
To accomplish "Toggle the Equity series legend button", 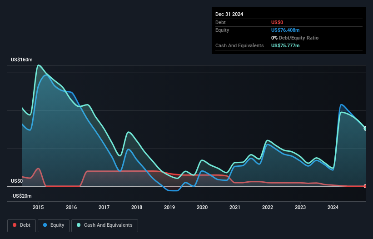I will pos(54,225).
